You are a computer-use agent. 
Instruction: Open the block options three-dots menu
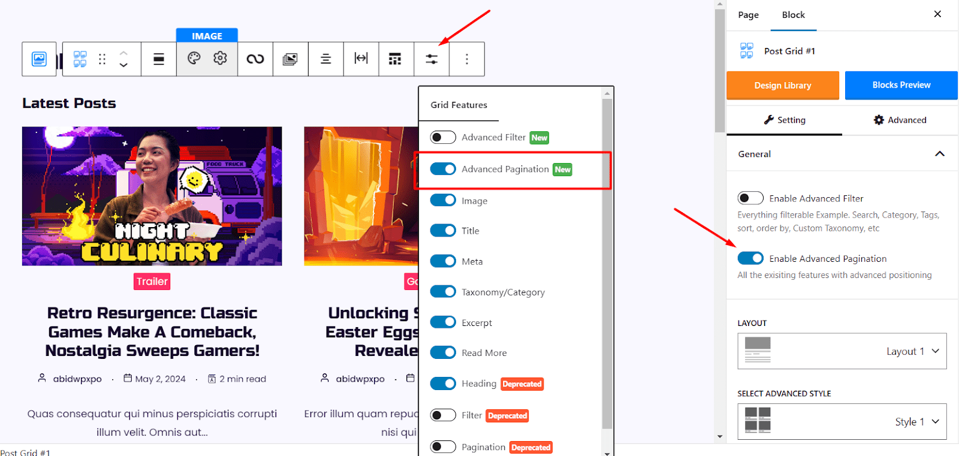click(467, 59)
